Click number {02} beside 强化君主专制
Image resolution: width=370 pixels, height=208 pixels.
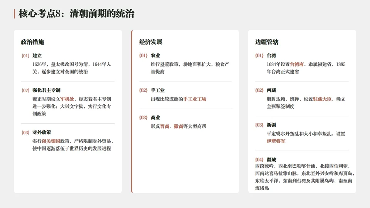point(25,90)
